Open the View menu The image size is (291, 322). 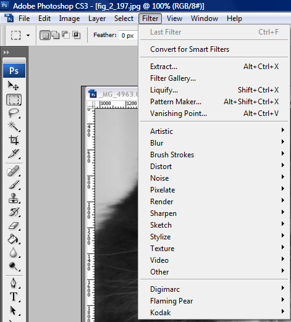(174, 19)
